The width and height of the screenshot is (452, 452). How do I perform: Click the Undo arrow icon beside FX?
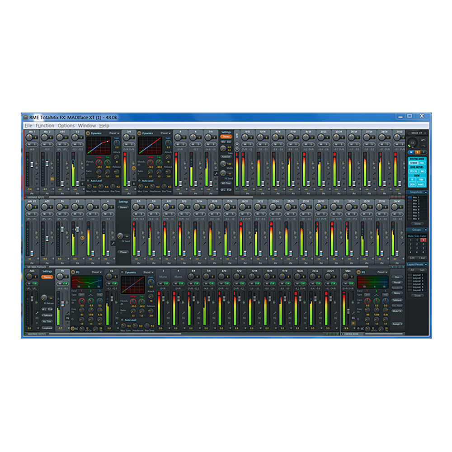pos(423,140)
